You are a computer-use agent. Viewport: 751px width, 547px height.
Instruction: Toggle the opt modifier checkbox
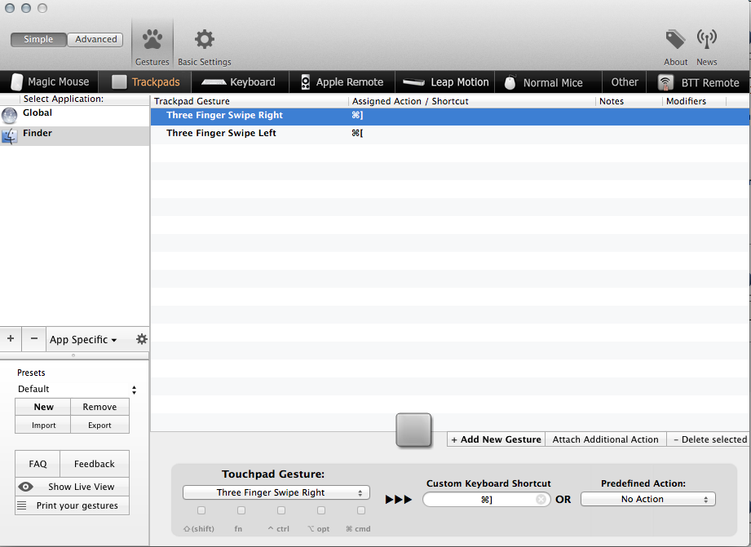[321, 510]
